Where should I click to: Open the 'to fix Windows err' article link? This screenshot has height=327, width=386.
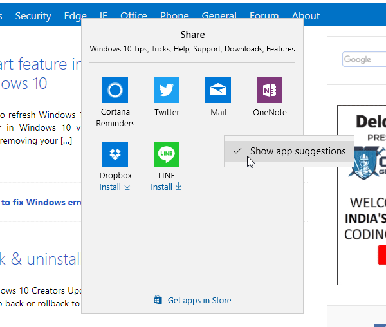tap(41, 202)
